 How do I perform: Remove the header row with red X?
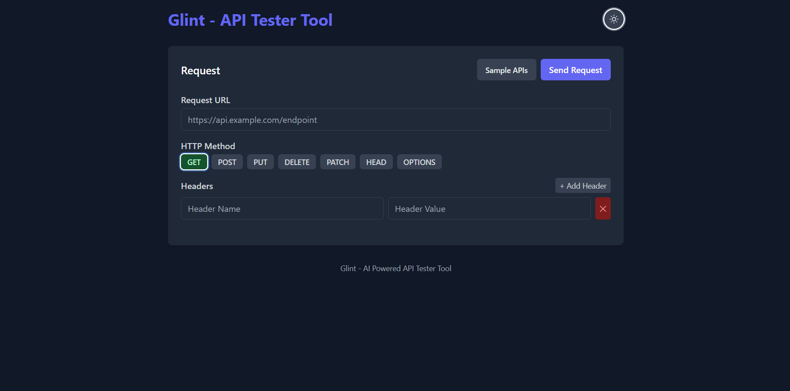pos(603,209)
